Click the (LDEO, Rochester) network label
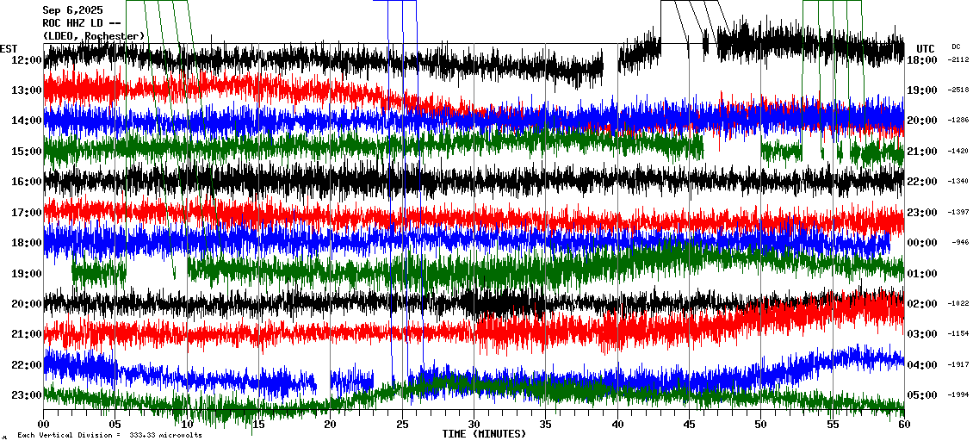The image size is (973, 447). [x=93, y=36]
